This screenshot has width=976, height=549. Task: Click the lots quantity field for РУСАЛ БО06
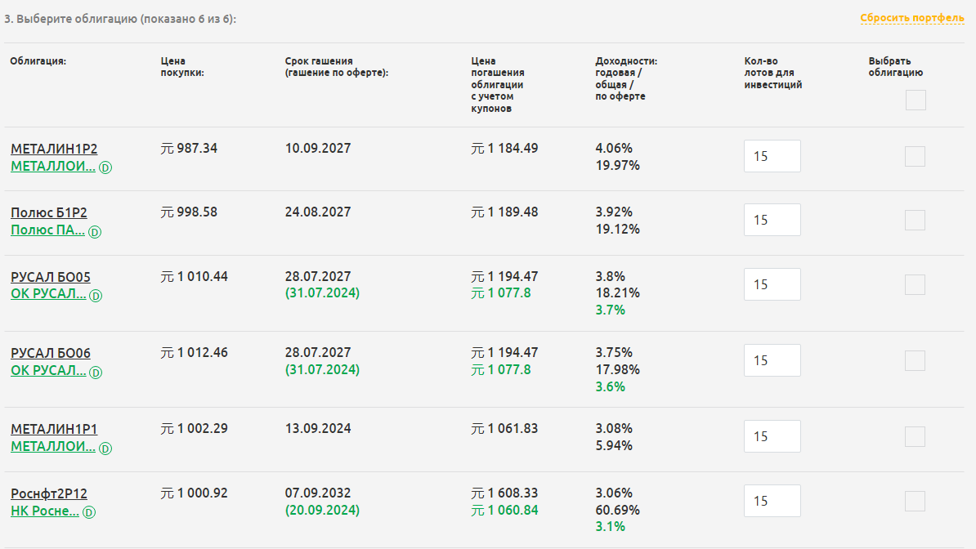(x=772, y=360)
